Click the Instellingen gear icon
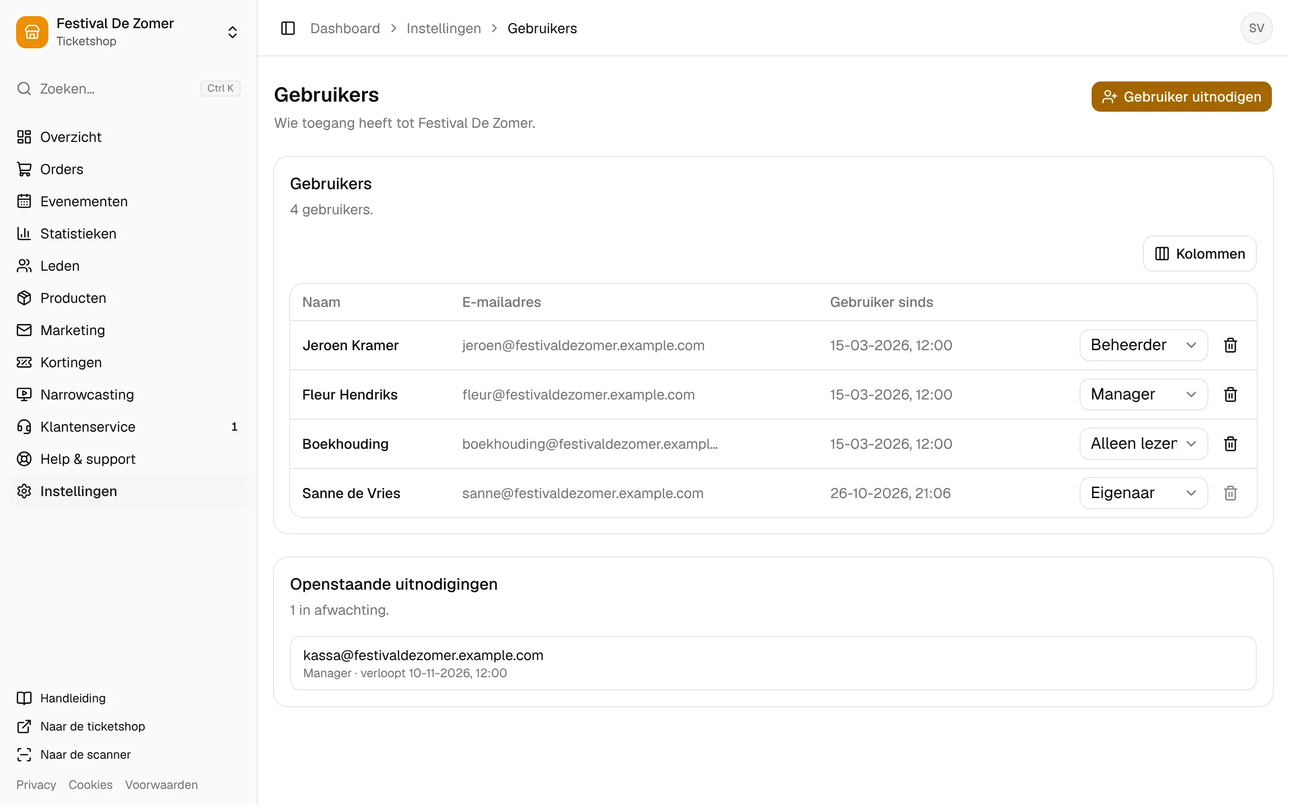Image resolution: width=1289 pixels, height=805 pixels. [24, 492]
